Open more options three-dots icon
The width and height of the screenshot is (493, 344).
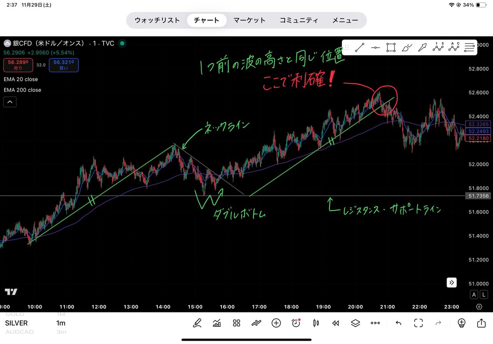pos(375,323)
